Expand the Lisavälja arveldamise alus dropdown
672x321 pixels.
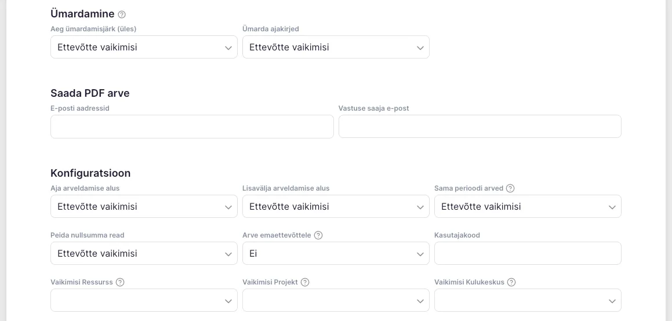[x=336, y=207]
